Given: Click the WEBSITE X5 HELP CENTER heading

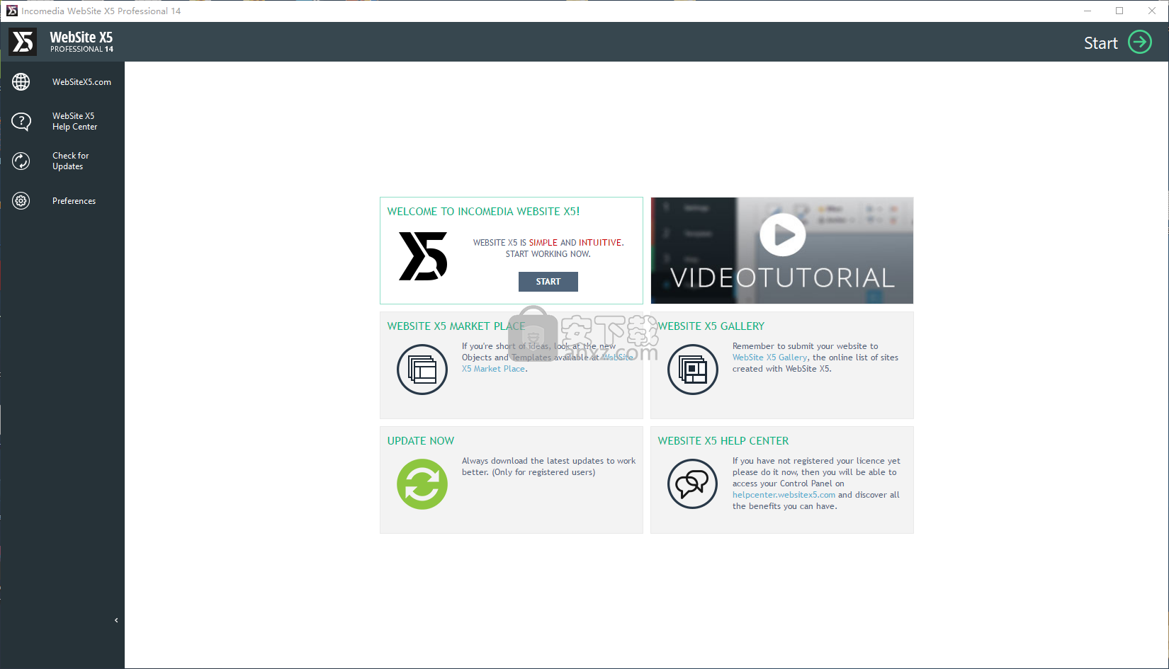Looking at the screenshot, I should click(723, 441).
